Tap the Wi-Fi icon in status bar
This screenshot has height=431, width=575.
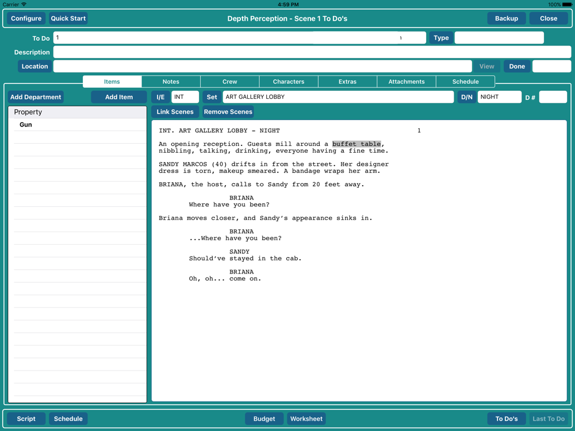(x=24, y=5)
